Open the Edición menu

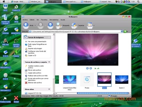32,20
